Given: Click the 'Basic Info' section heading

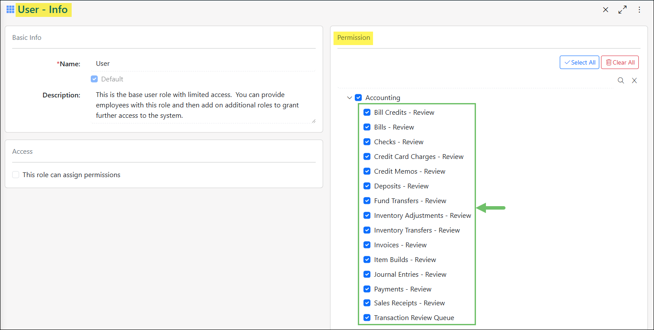Looking at the screenshot, I should tap(26, 38).
